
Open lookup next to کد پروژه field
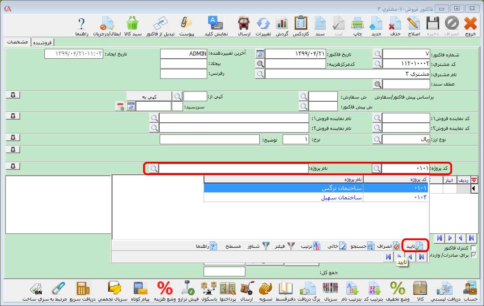point(378,168)
